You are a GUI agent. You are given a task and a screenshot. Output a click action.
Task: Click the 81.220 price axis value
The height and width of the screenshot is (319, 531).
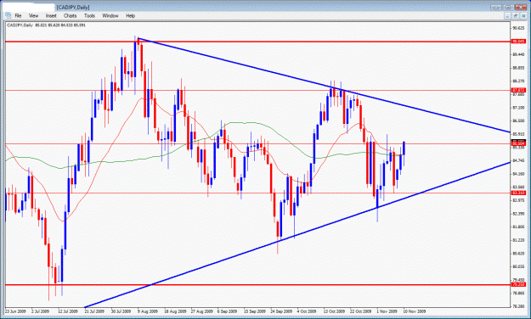[x=518, y=240]
